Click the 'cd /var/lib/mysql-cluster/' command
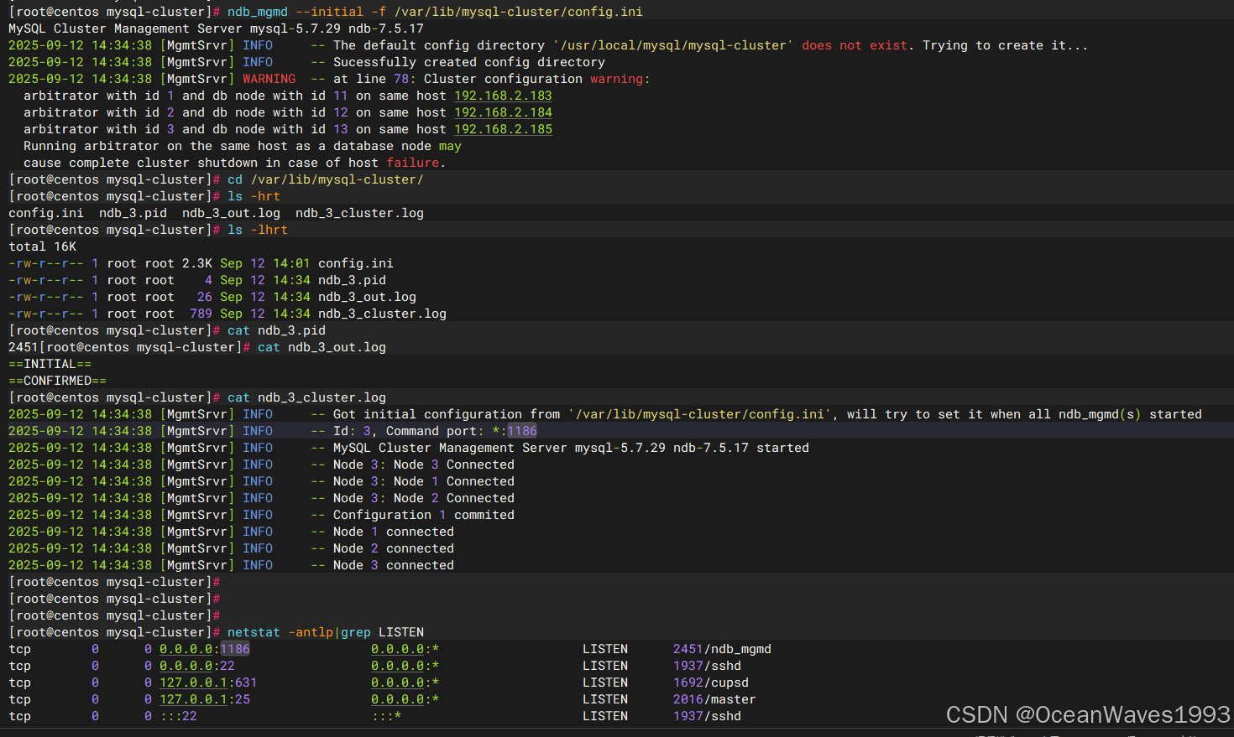Image resolution: width=1234 pixels, height=737 pixels. coord(326,179)
